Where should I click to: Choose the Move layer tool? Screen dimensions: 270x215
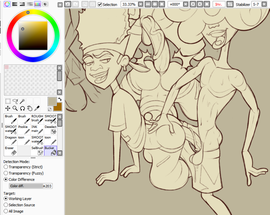8,108
